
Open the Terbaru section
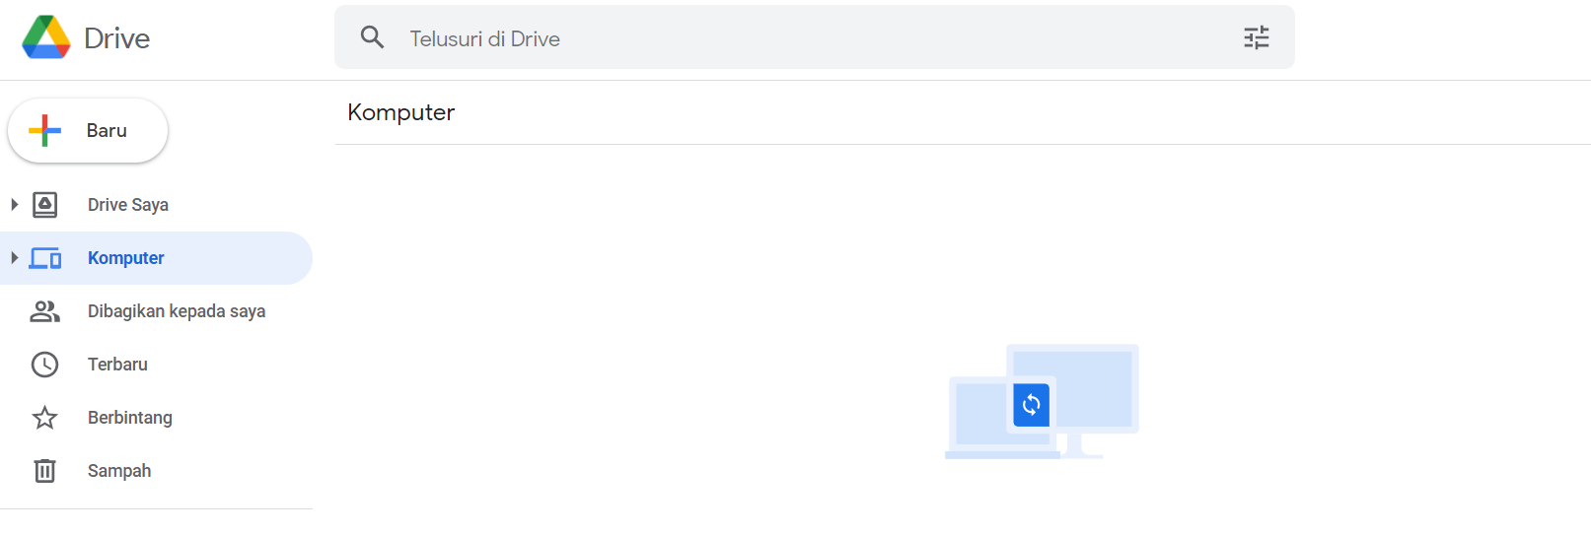tap(117, 365)
